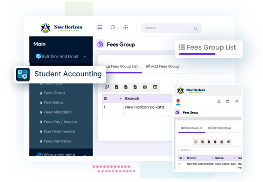Image resolution: width=263 pixels, height=182 pixels.
Task: Click the calendar icon in mobile preview
Action: click(228, 101)
